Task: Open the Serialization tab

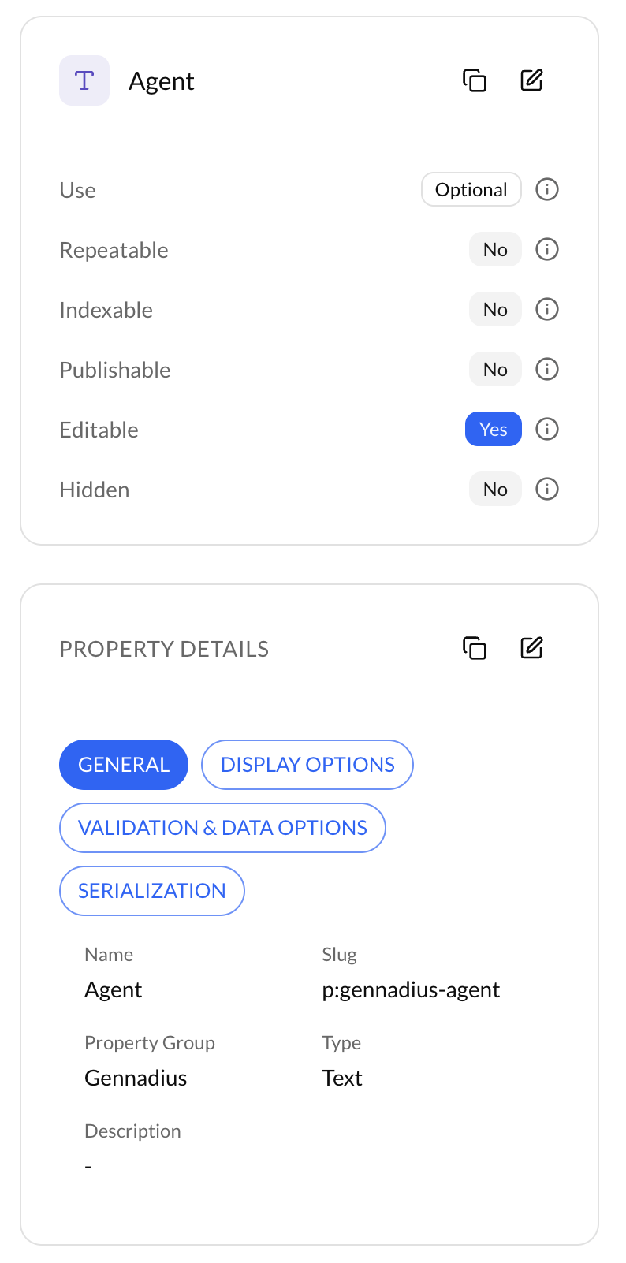Action: point(151,890)
